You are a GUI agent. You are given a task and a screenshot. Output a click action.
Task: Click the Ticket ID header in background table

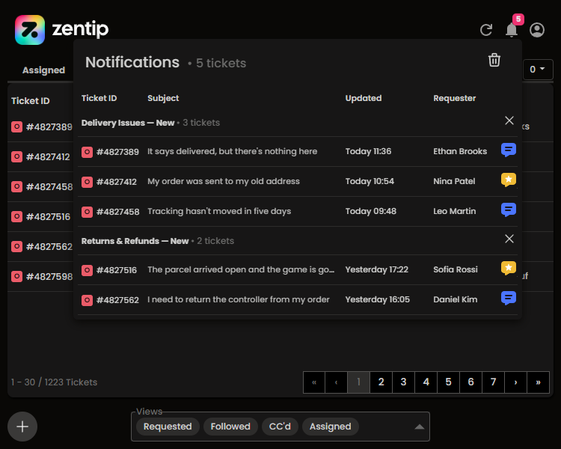point(31,101)
